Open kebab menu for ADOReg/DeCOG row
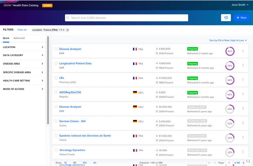Image resolution: width=253 pixels, height=166 pixels. pos(243,94)
